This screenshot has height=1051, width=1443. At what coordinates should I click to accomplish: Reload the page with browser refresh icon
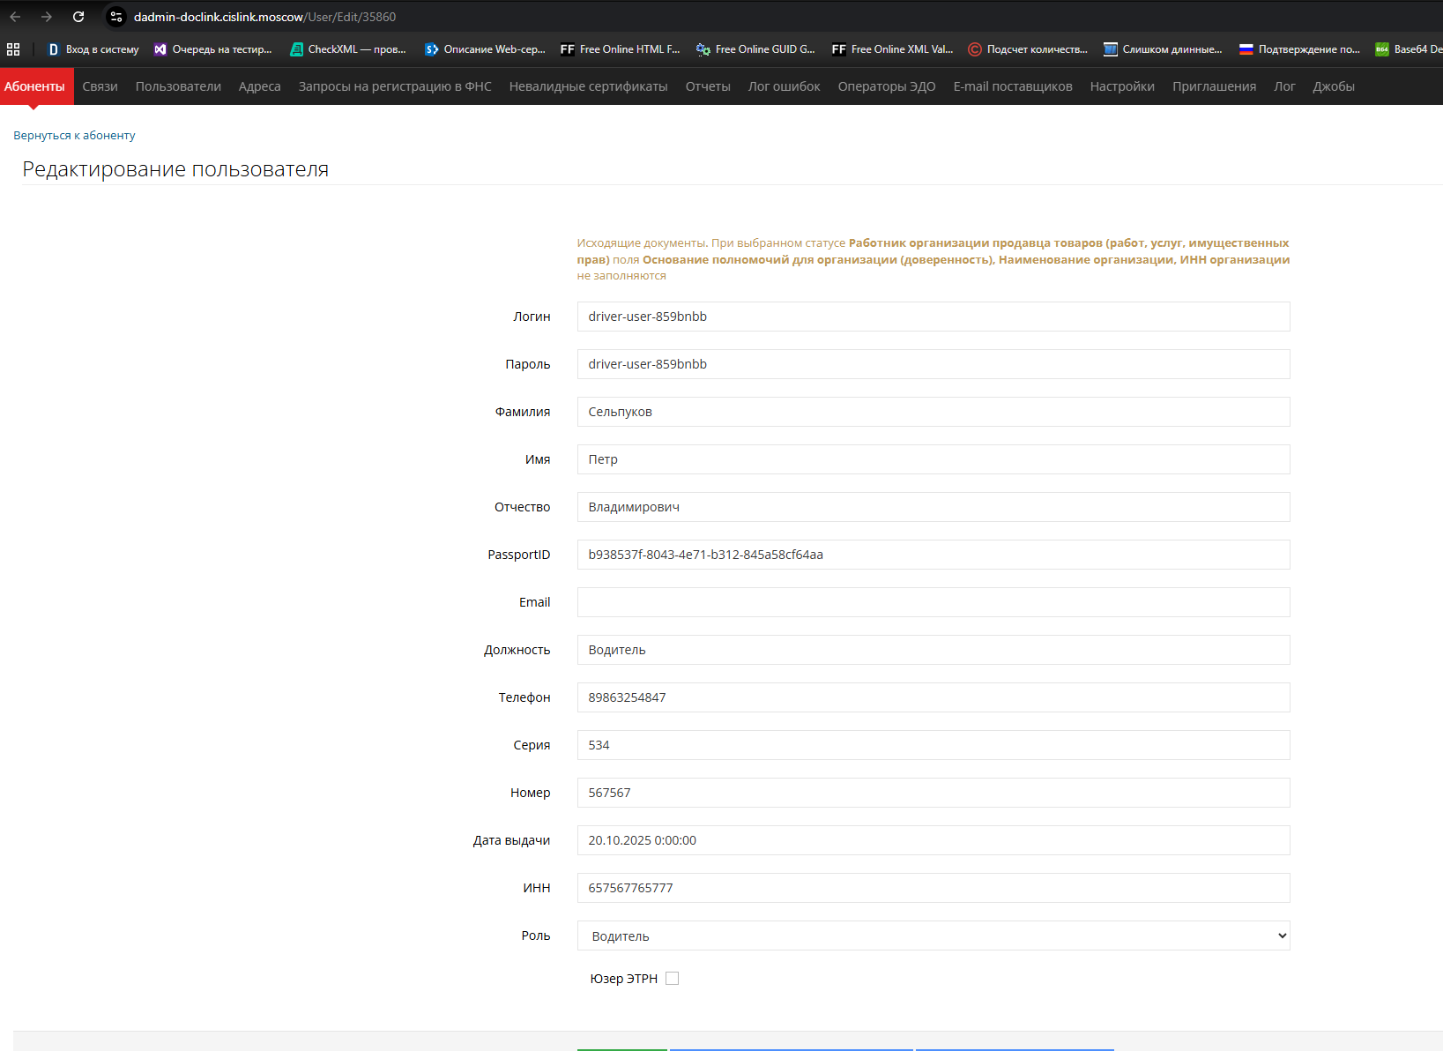pyautogui.click(x=78, y=17)
